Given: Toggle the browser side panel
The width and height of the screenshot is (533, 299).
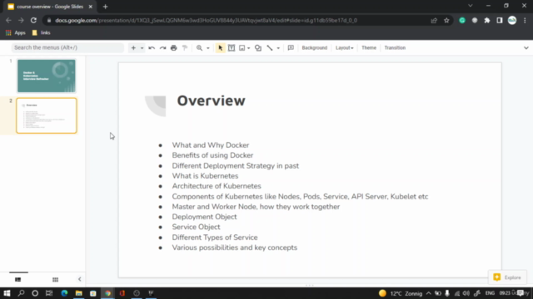Looking at the screenshot, I should tap(500, 20).
